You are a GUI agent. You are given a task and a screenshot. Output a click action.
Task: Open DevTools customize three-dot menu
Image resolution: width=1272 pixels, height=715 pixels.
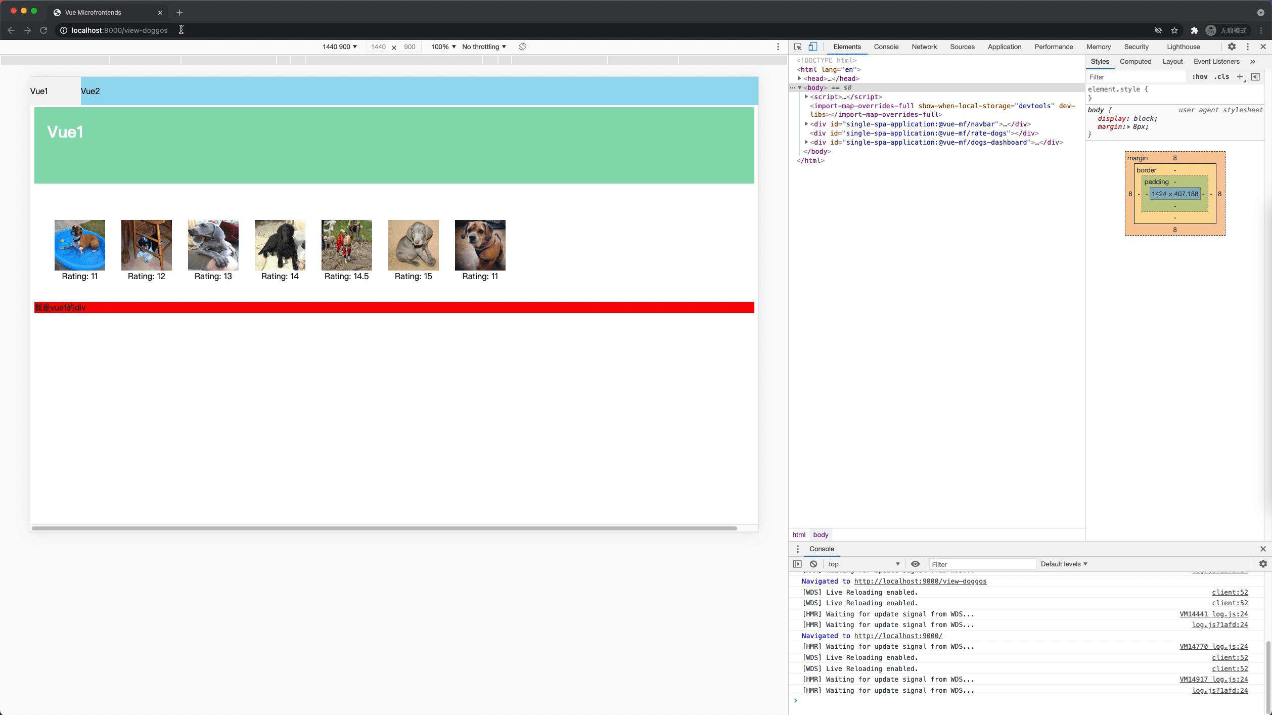tap(1248, 47)
